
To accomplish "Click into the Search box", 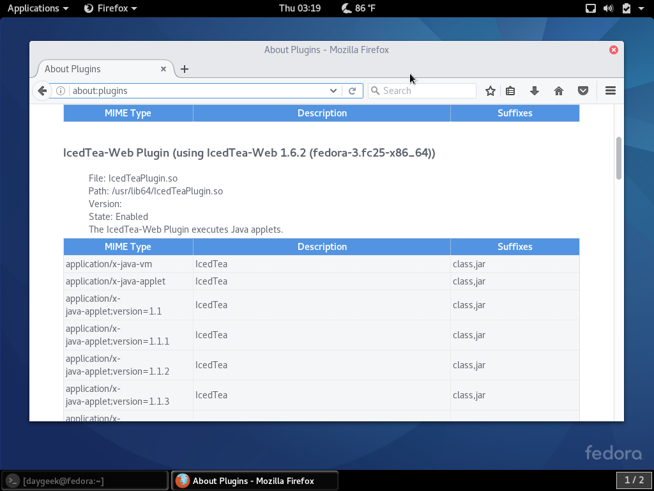I will 422,91.
